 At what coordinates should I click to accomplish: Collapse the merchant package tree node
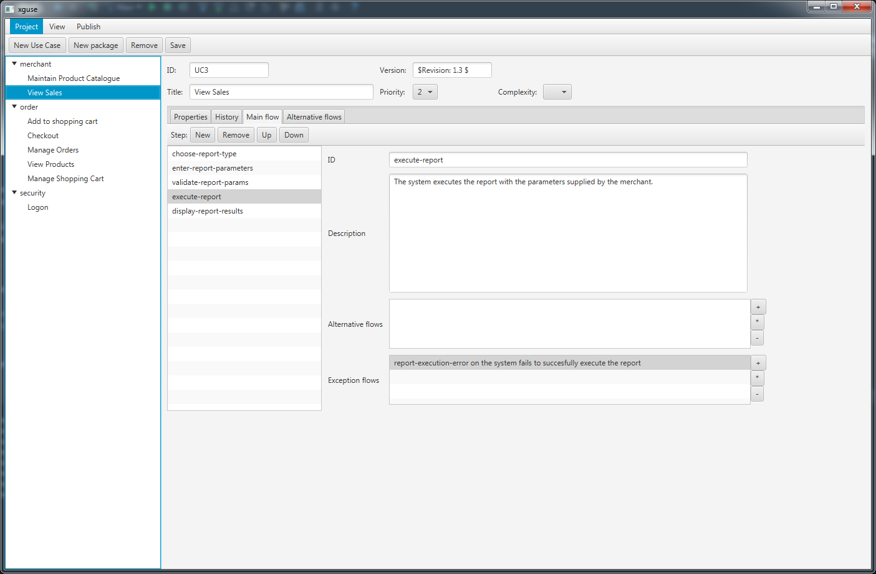click(x=14, y=64)
